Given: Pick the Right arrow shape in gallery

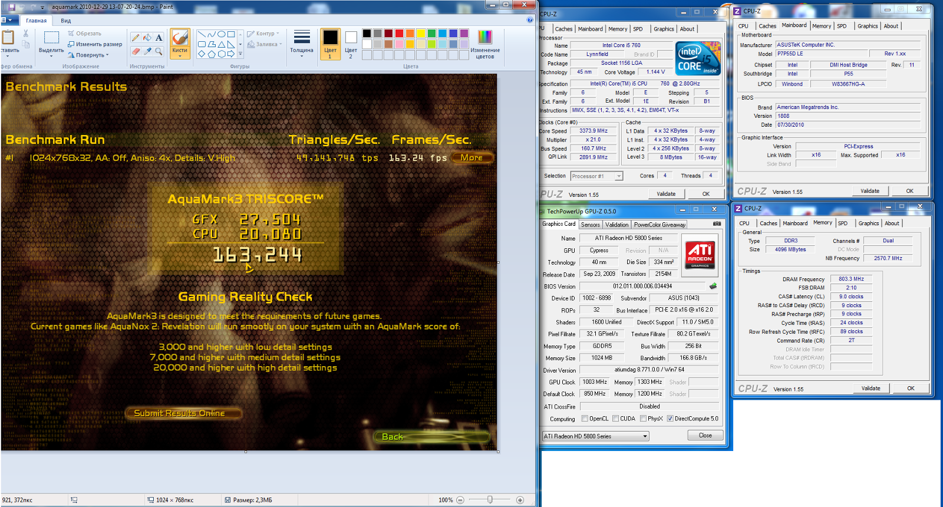Looking at the screenshot, I should click(x=231, y=54).
